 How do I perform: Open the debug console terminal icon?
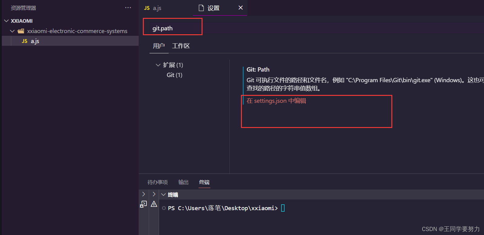pyautogui.click(x=143, y=204)
